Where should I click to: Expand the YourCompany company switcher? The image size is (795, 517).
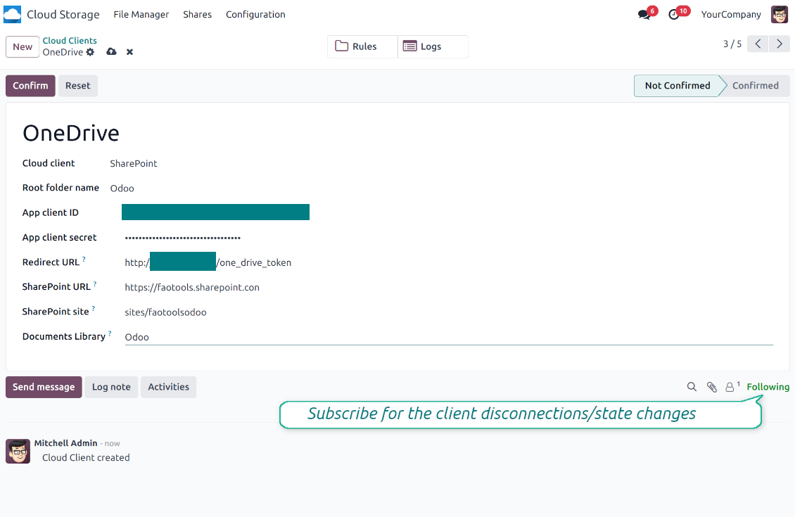tap(731, 14)
